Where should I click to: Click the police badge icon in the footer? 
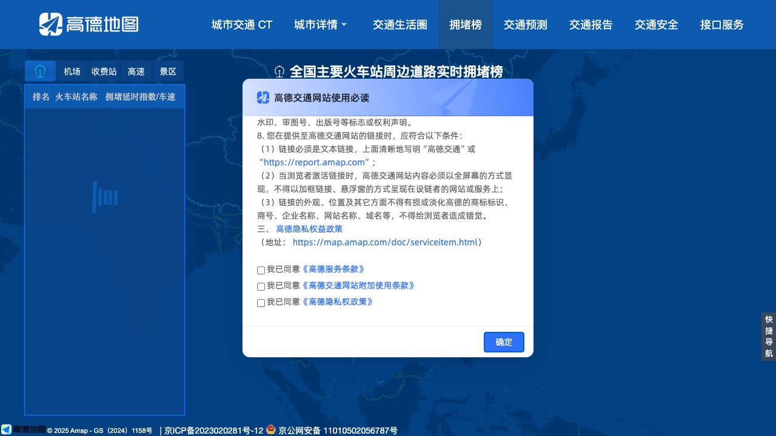click(x=271, y=429)
